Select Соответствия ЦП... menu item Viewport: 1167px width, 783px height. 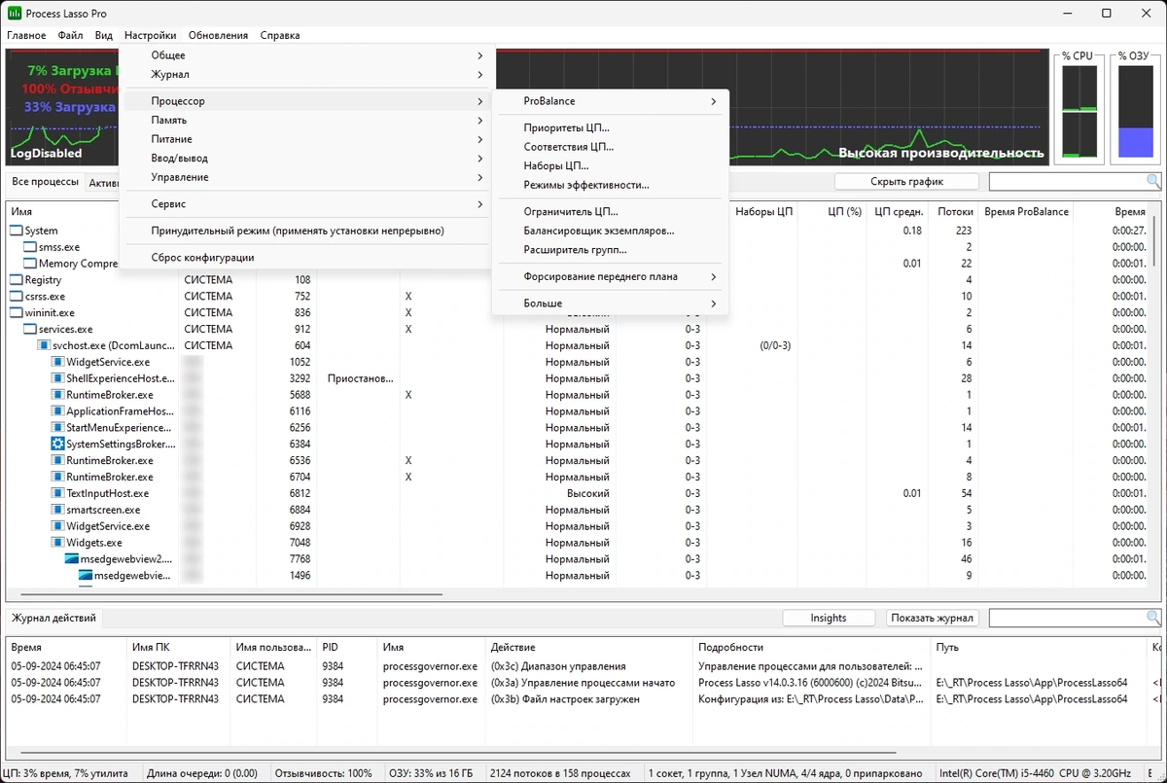pos(611,147)
